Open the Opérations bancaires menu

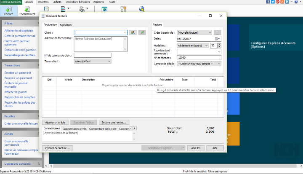tap(78, 2)
